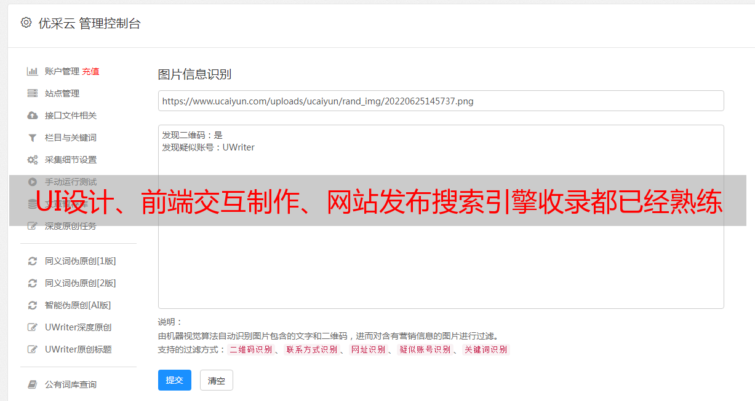This screenshot has height=401, width=755.
Task: Click the gear icon beside 优采云 管理控制台
Action: [26, 23]
